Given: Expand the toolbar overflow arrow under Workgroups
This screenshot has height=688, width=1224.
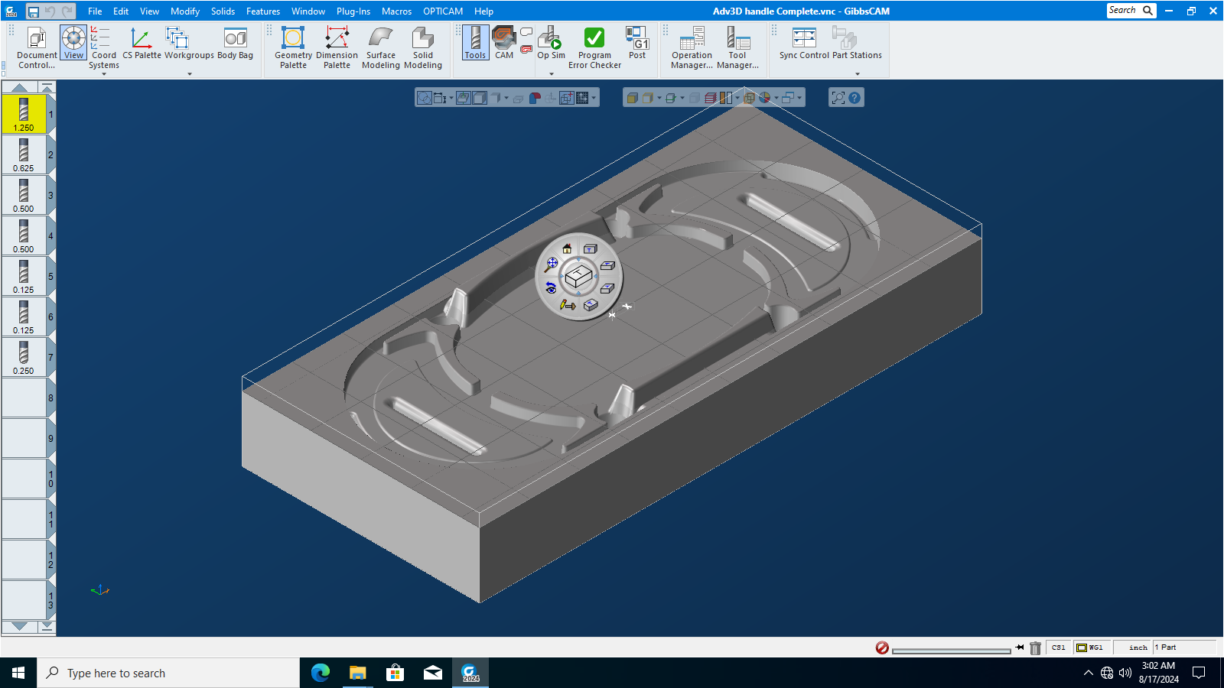Looking at the screenshot, I should 190,74.
